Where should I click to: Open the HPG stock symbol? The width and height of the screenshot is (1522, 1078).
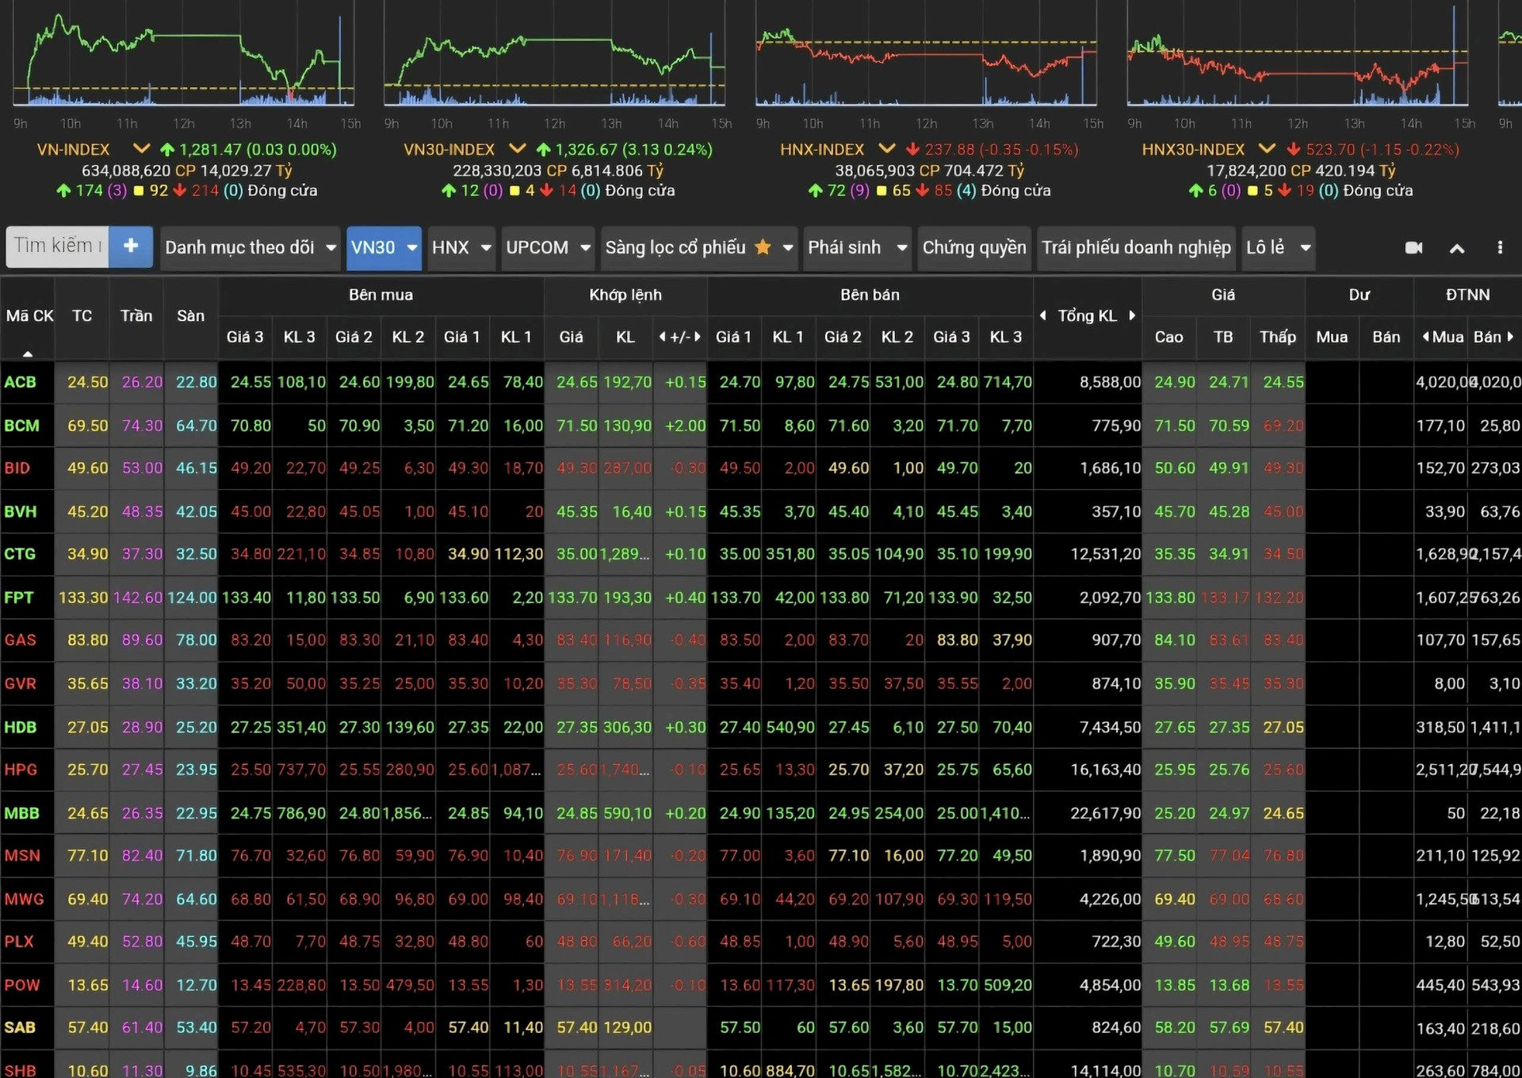pos(21,770)
